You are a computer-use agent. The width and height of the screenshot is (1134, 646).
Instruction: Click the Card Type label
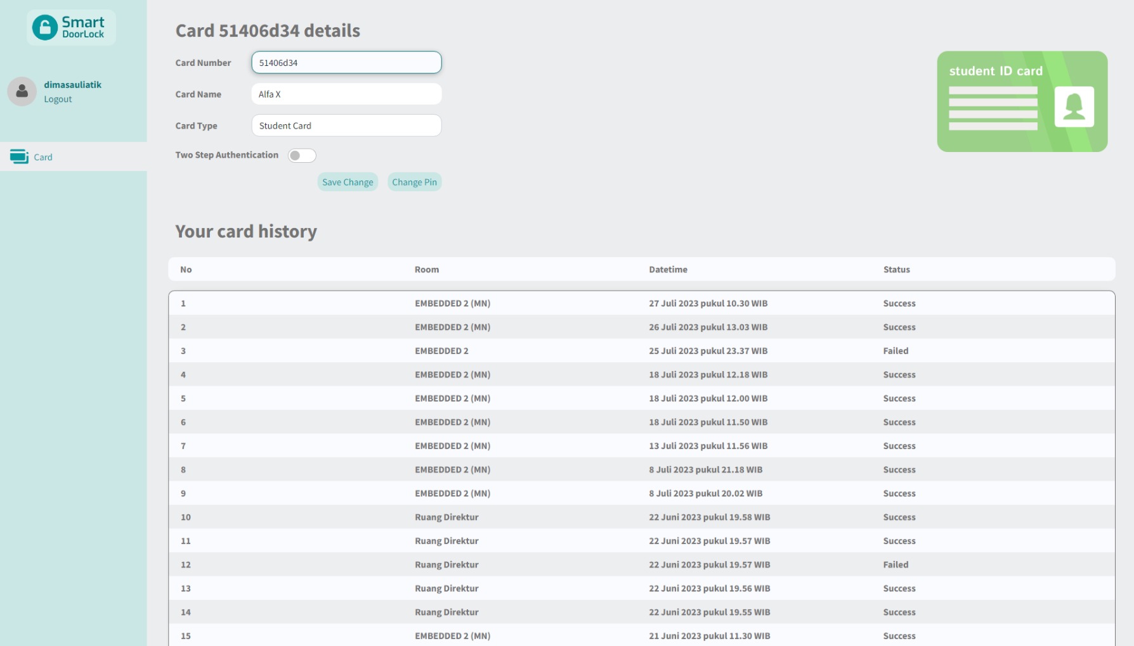tap(196, 125)
